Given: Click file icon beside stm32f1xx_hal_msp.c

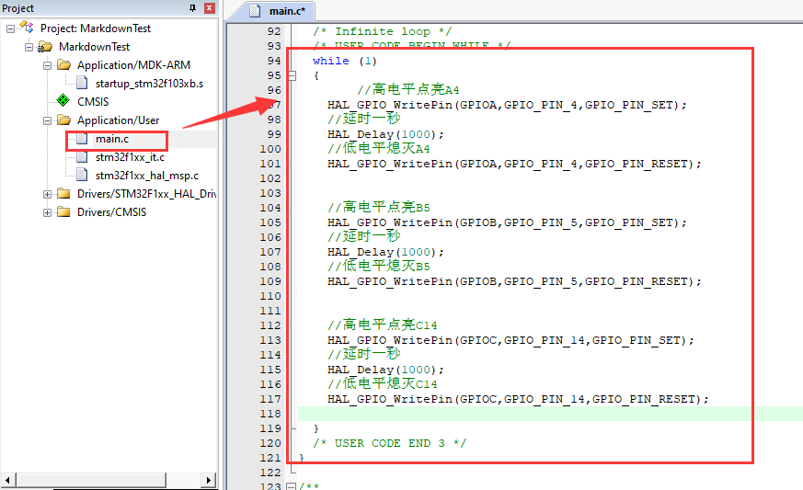Looking at the screenshot, I should 82,176.
